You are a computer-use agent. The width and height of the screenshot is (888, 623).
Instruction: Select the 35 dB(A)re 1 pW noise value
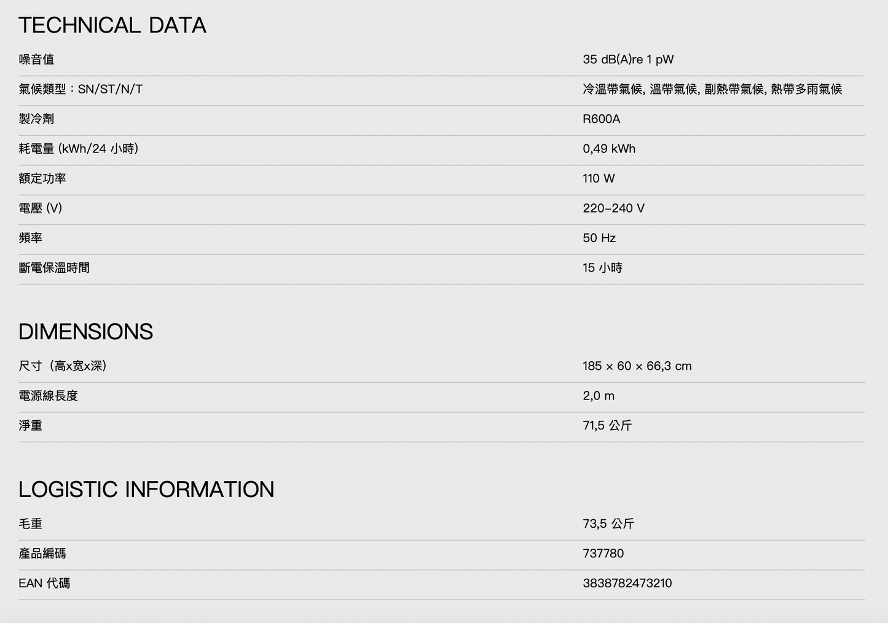pyautogui.click(x=628, y=60)
